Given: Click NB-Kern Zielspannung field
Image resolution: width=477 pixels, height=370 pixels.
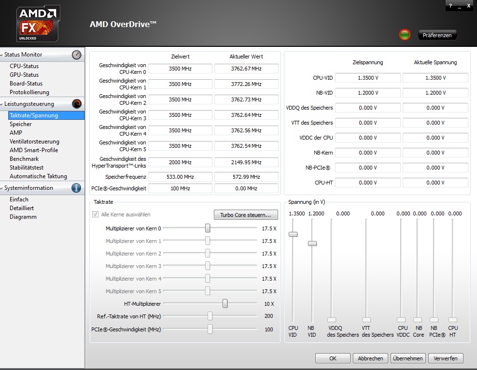Looking at the screenshot, I should pos(368,153).
